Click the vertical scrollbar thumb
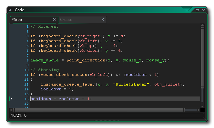Screen dimensions: 214x128 (x=202, y=57)
